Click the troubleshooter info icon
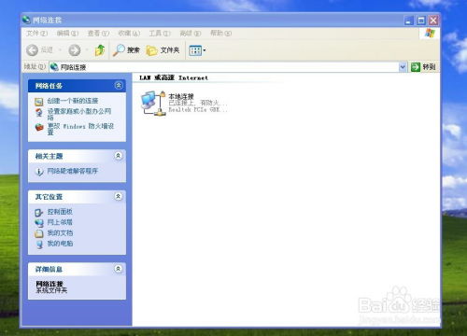Screen dimensions: 467x336 (39, 172)
